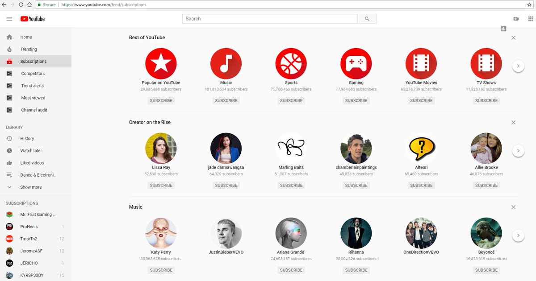Click the Home icon in sidebar
Screen dimensions: 536x281
pyautogui.click(x=9, y=37)
